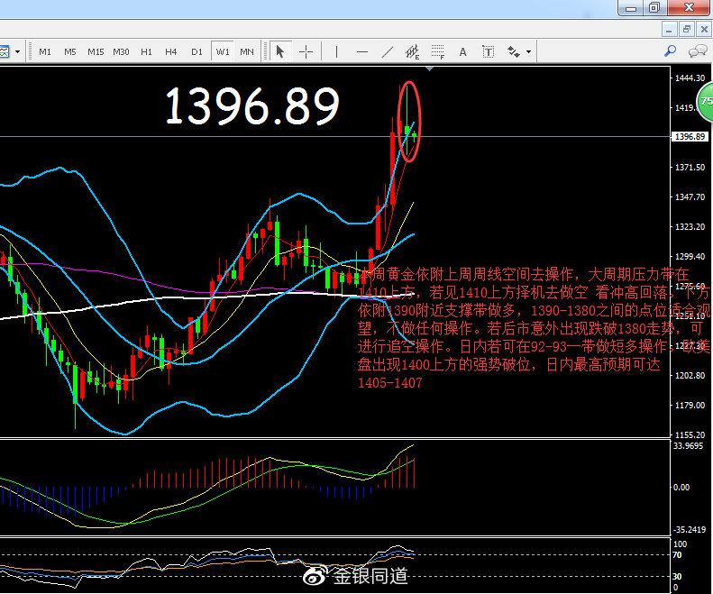Image resolution: width=713 pixels, height=594 pixels.
Task: Click the 1396.89 price axis label
Action: [x=690, y=136]
